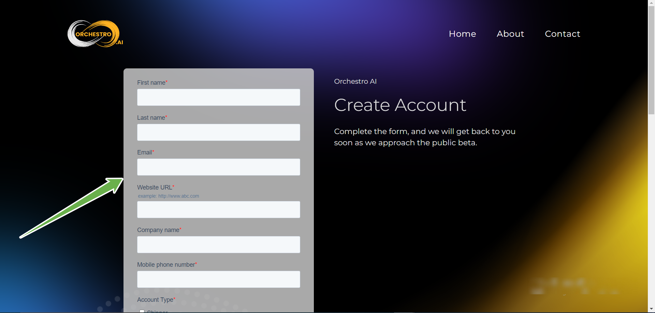Focus the Website URL input field
This screenshot has width=655, height=313.
(x=219, y=210)
